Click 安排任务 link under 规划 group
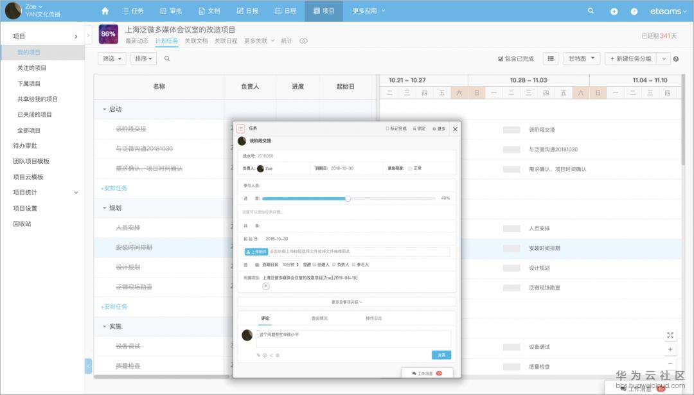Screen dimensions: 694x395 [x=114, y=306]
